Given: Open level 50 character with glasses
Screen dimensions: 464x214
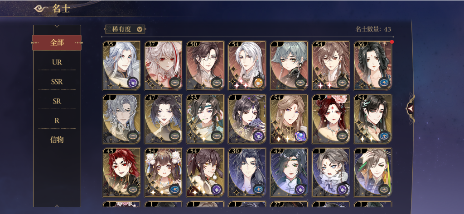Looking at the screenshot, I should click(x=205, y=66).
